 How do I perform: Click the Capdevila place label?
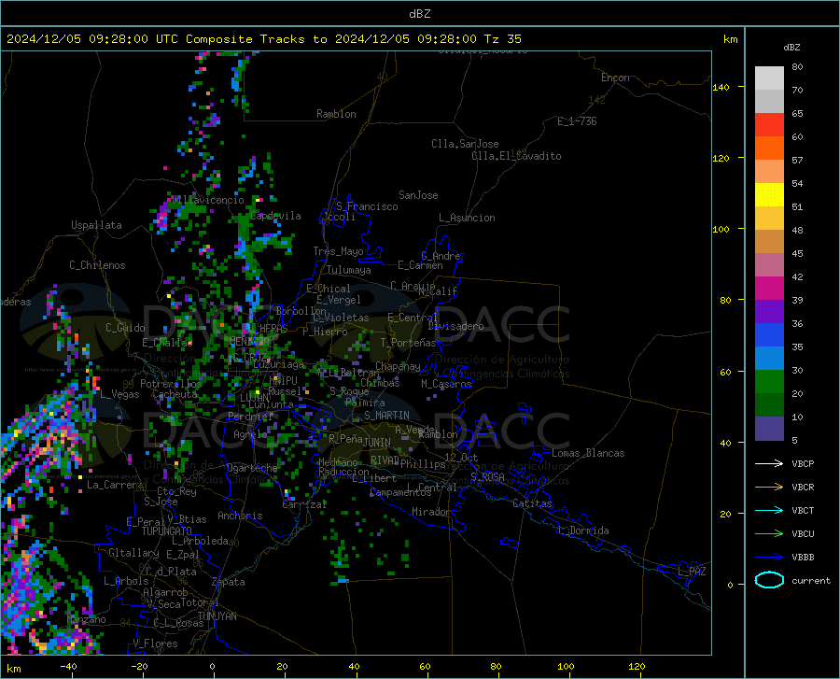pos(275,216)
